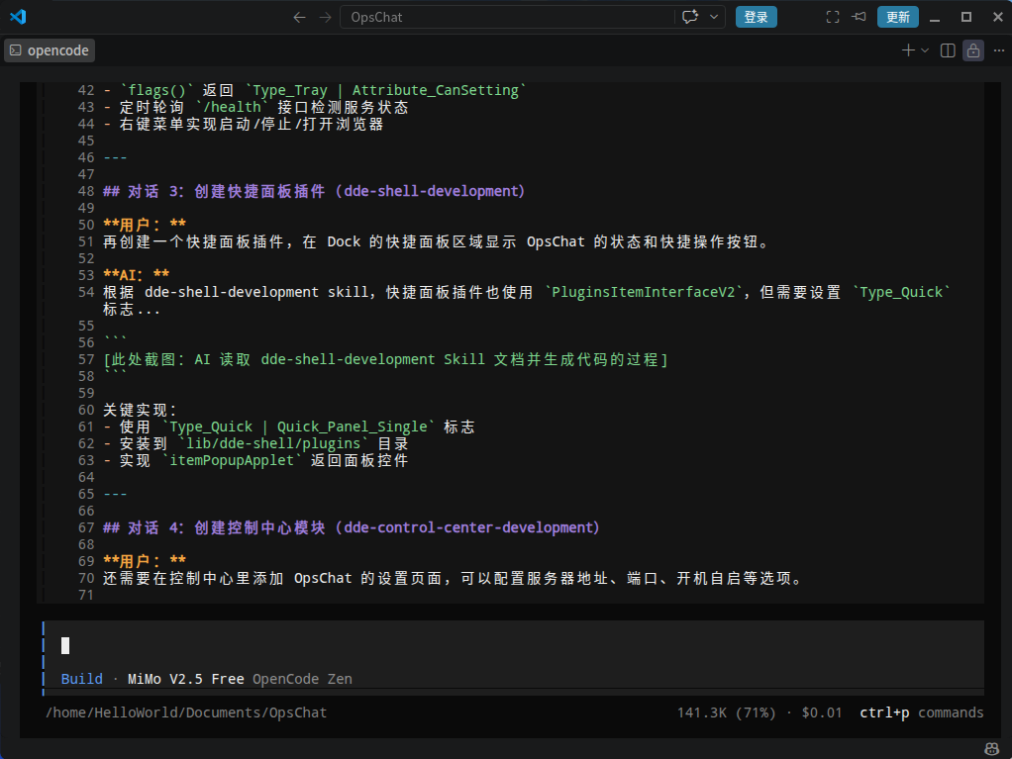1012x759 pixels.
Task: Click the ctrl+p commands hint
Action: coord(922,712)
